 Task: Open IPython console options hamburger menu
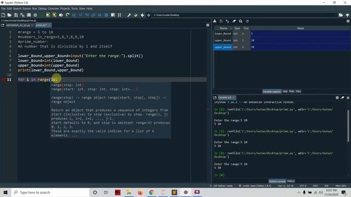coord(348,97)
